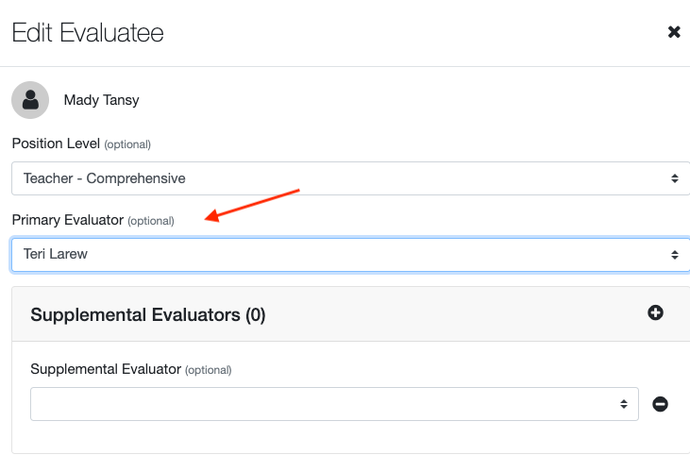
Task: Click "(optional)" beside Supplemental Evaluator
Action: 208,370
